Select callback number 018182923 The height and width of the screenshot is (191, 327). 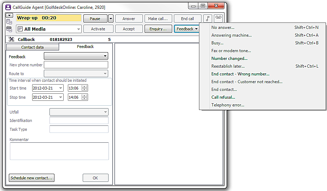pos(61,39)
